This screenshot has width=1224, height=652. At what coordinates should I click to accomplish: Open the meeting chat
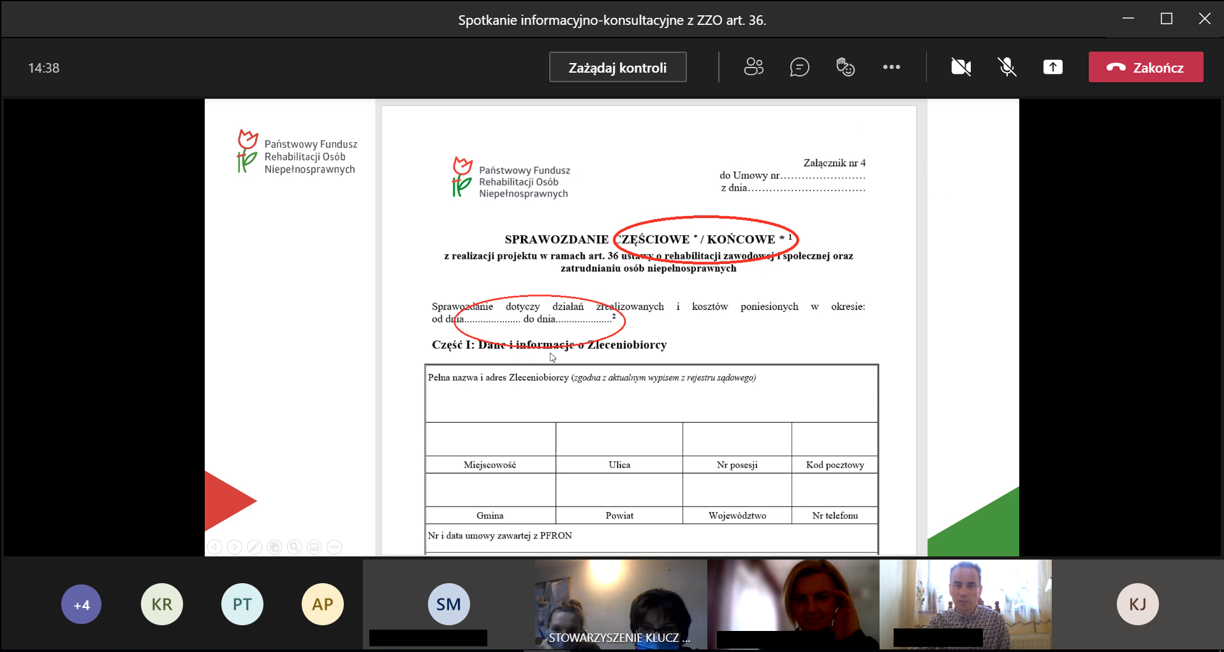(799, 67)
